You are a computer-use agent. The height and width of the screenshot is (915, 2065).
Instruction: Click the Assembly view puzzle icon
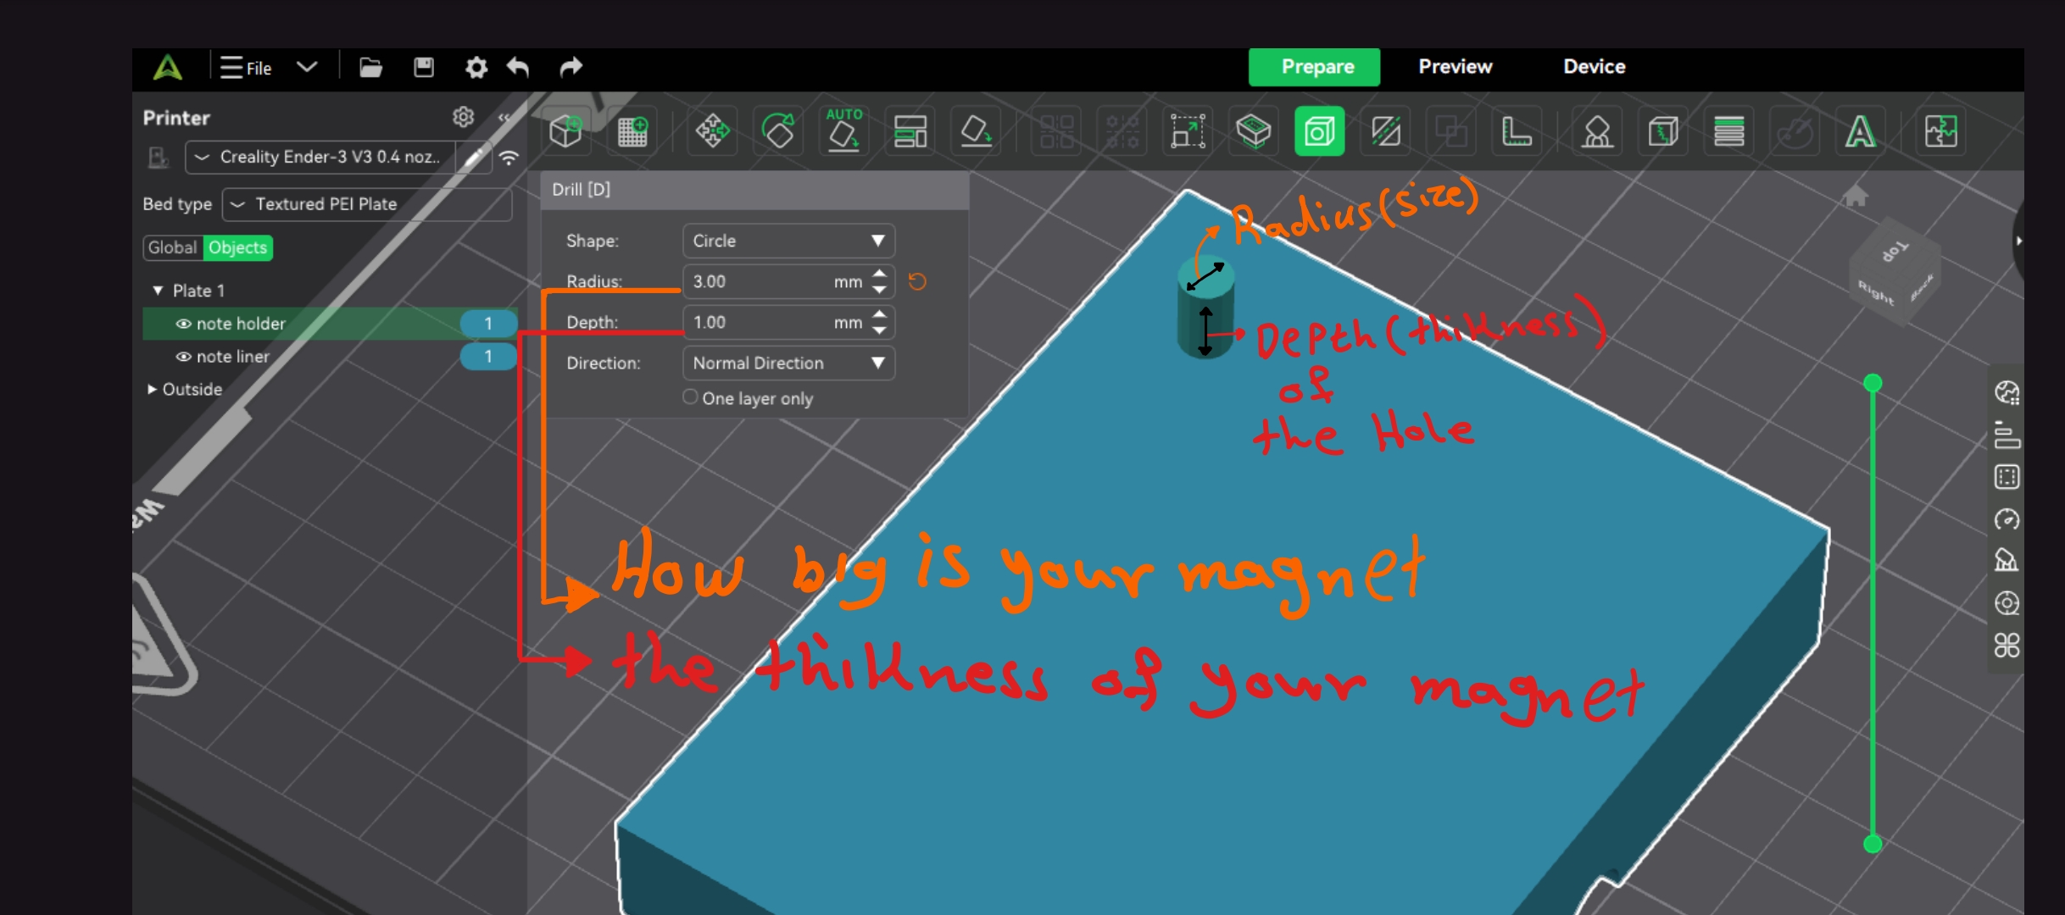(1940, 131)
